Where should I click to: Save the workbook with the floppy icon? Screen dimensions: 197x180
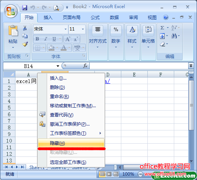25,8
